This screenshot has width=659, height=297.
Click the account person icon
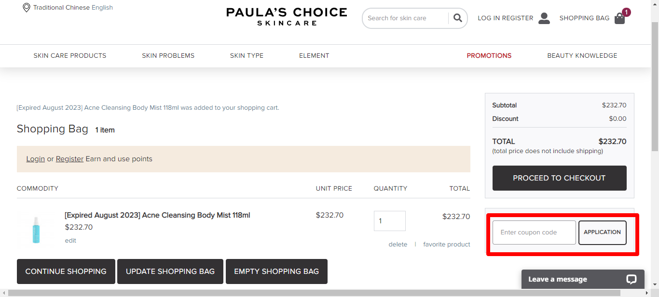544,18
